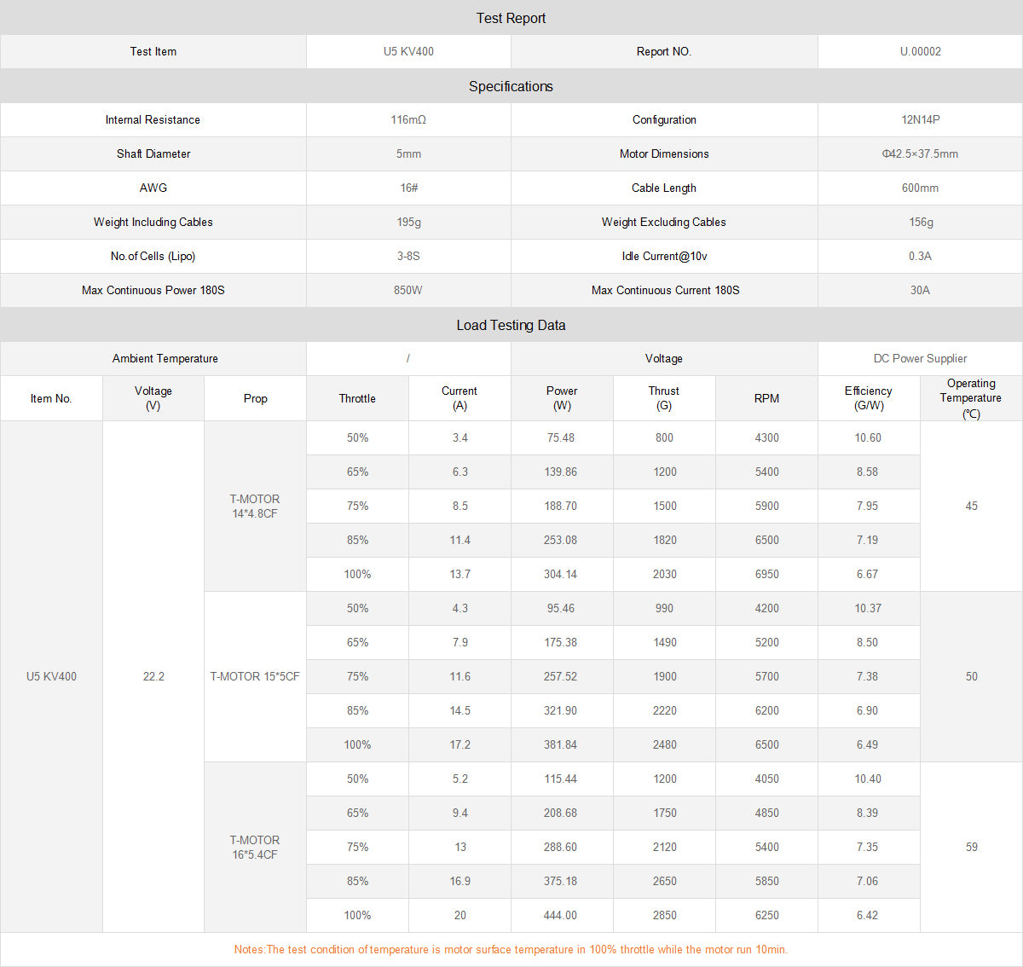Click the efficiency value '10.60'
The height and width of the screenshot is (967, 1023).
tap(868, 437)
